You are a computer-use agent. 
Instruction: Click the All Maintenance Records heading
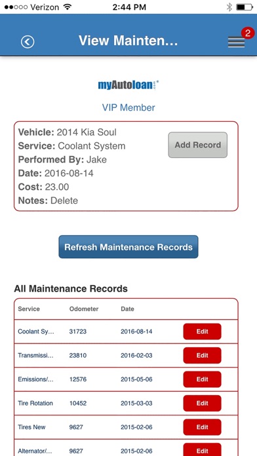[71, 289]
